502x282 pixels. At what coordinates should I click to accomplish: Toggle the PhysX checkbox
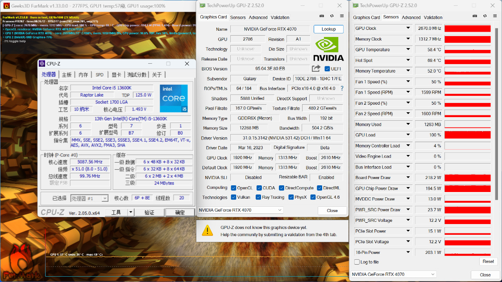point(291,197)
